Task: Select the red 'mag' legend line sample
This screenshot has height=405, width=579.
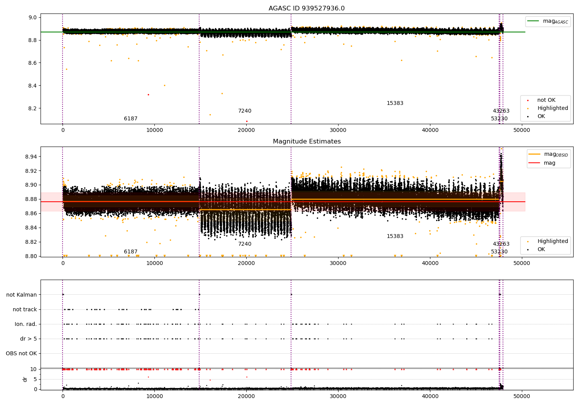Action: pos(534,163)
